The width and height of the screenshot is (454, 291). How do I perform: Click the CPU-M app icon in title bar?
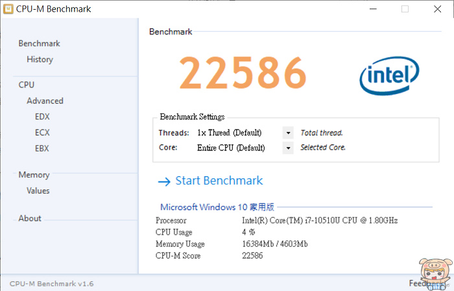pos(8,8)
